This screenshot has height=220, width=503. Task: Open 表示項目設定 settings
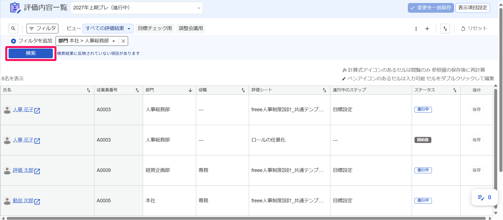473,8
